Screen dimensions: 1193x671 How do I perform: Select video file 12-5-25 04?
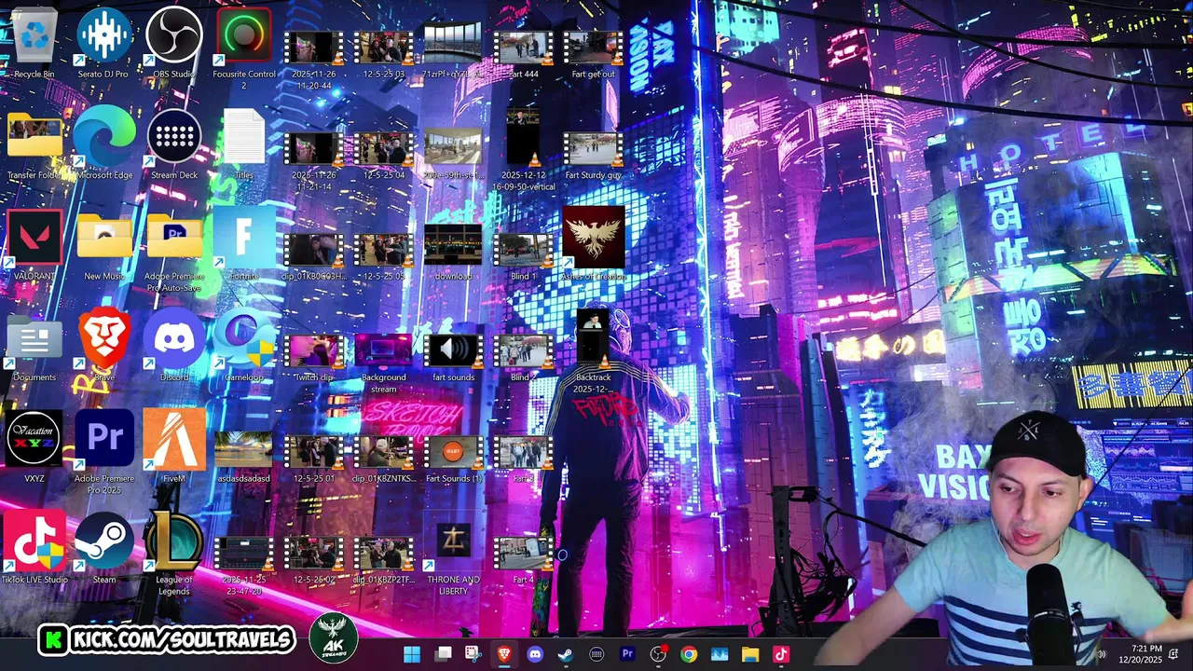(x=383, y=156)
